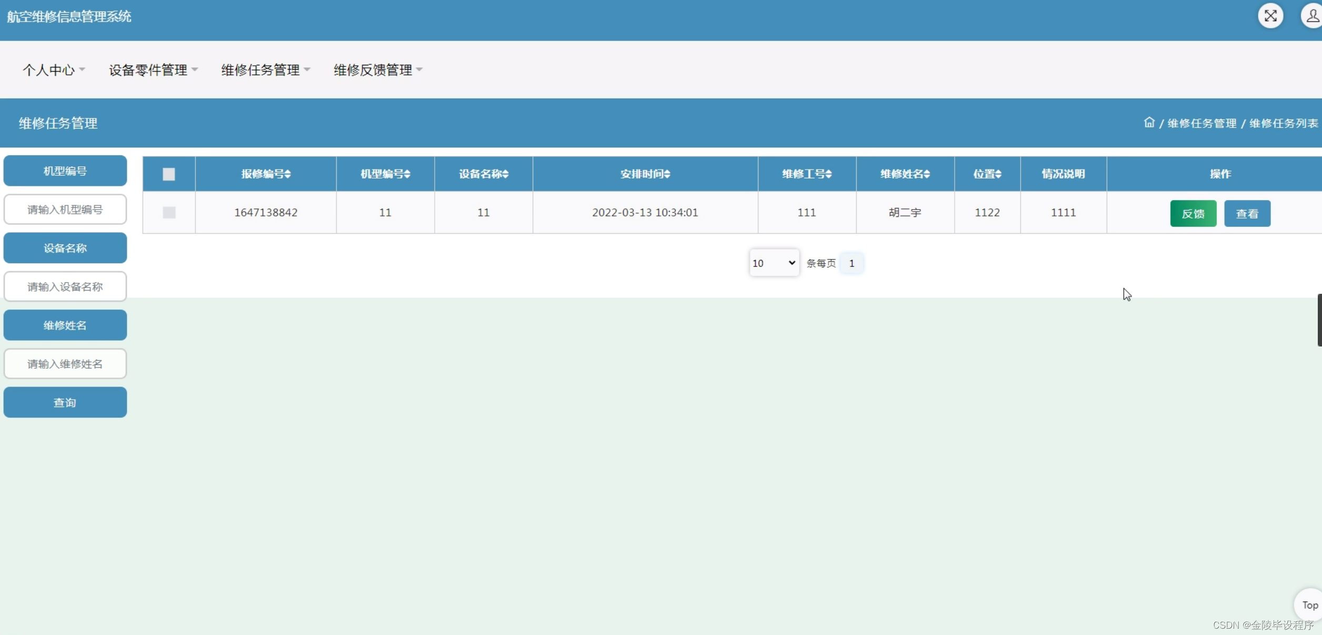Sort by 安排时间 column arrows

point(667,174)
